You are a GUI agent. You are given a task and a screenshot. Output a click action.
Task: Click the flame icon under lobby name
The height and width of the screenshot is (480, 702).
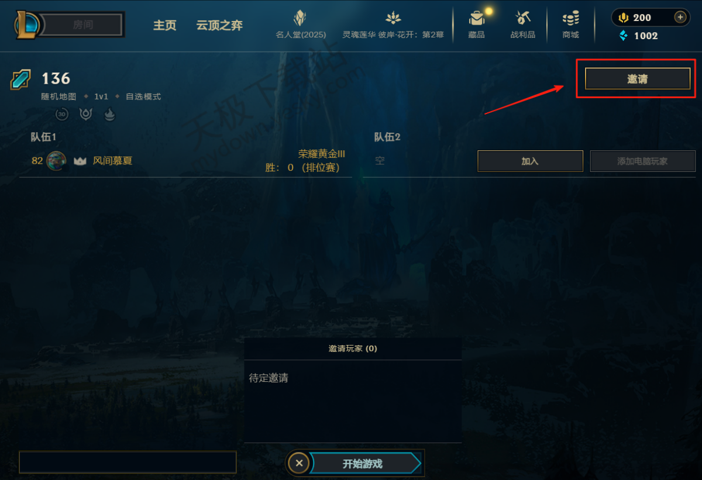click(109, 114)
